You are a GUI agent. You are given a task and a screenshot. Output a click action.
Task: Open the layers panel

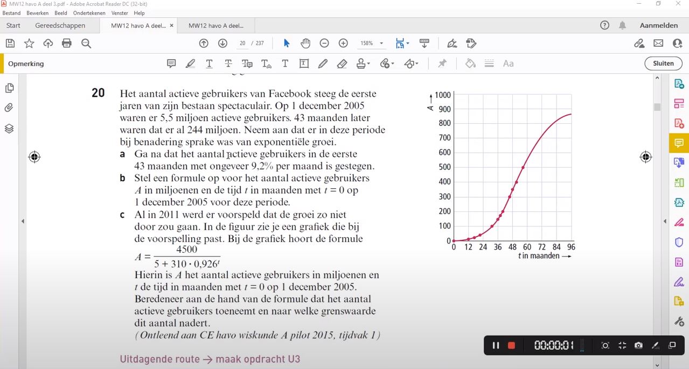[x=9, y=129]
